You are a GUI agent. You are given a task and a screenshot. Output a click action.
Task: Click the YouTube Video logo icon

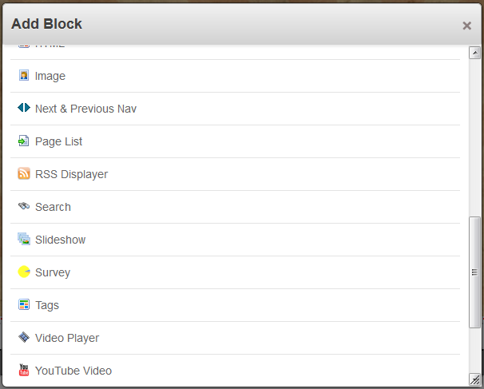coord(24,370)
